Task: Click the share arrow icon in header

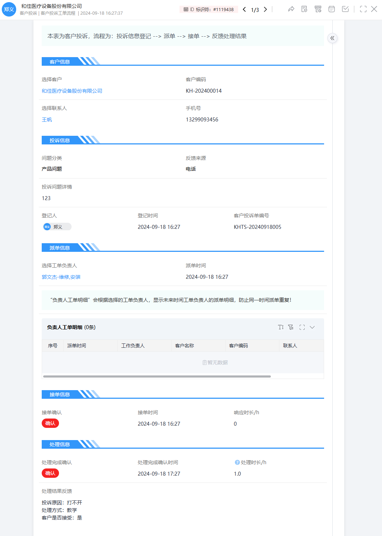Action: point(291,9)
